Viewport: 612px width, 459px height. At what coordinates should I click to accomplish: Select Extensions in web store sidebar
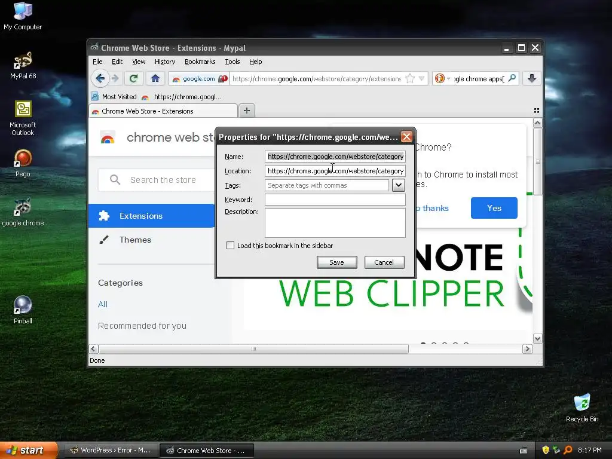pyautogui.click(x=152, y=216)
